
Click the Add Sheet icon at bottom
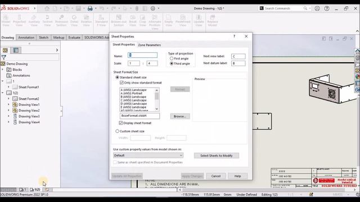coord(47,190)
